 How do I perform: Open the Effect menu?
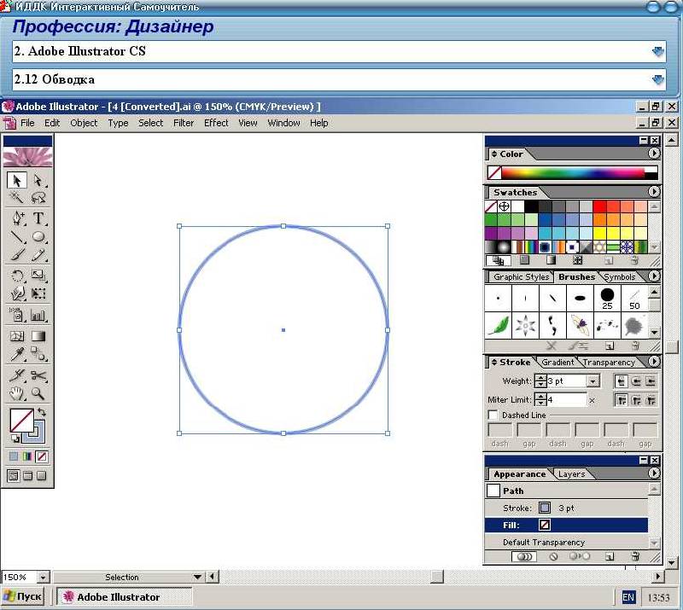coord(216,123)
